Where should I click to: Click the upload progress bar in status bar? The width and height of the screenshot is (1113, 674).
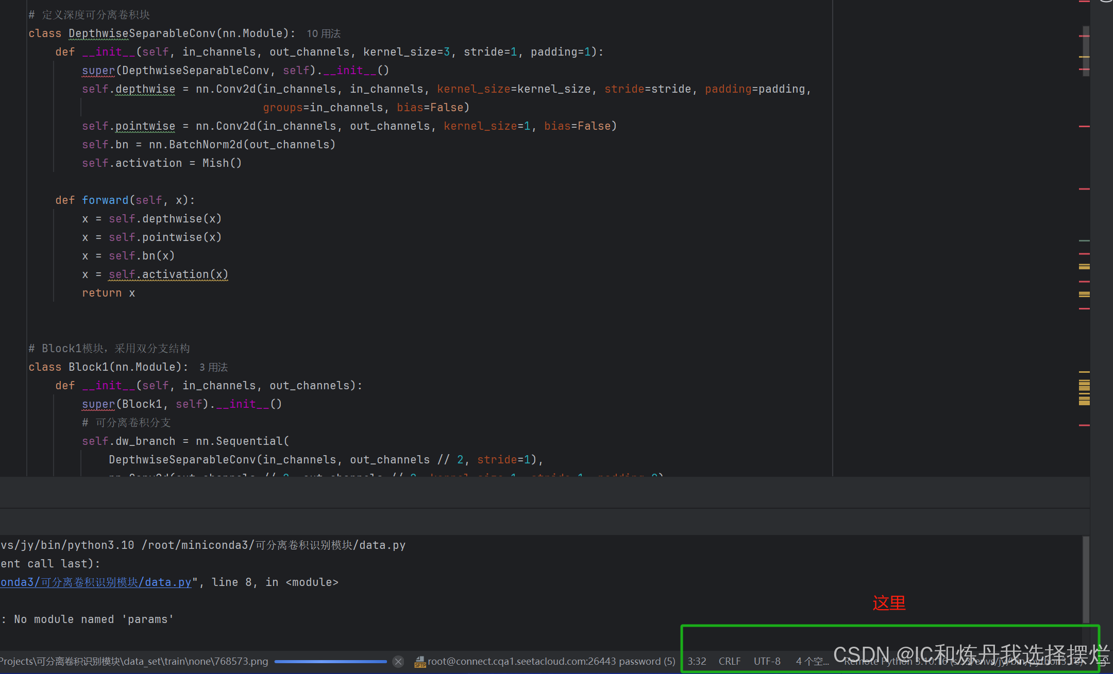[330, 662]
